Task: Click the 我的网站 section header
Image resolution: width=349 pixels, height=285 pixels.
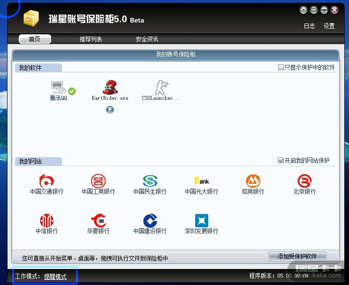Action: pos(38,161)
